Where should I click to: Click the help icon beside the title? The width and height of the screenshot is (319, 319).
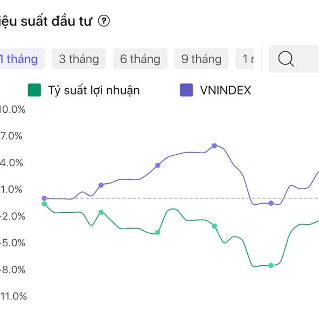(104, 21)
